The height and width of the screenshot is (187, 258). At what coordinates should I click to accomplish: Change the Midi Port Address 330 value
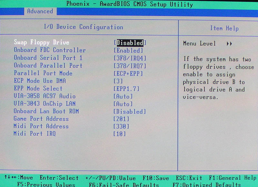[122, 126]
